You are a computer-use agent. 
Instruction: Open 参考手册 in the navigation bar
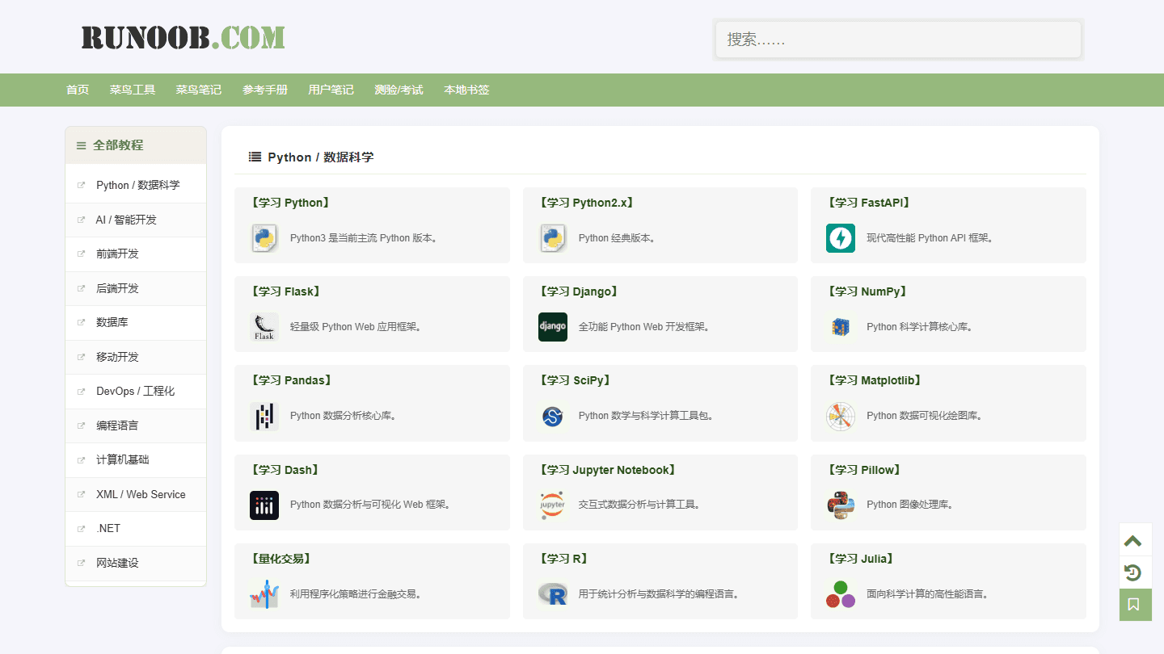(265, 90)
